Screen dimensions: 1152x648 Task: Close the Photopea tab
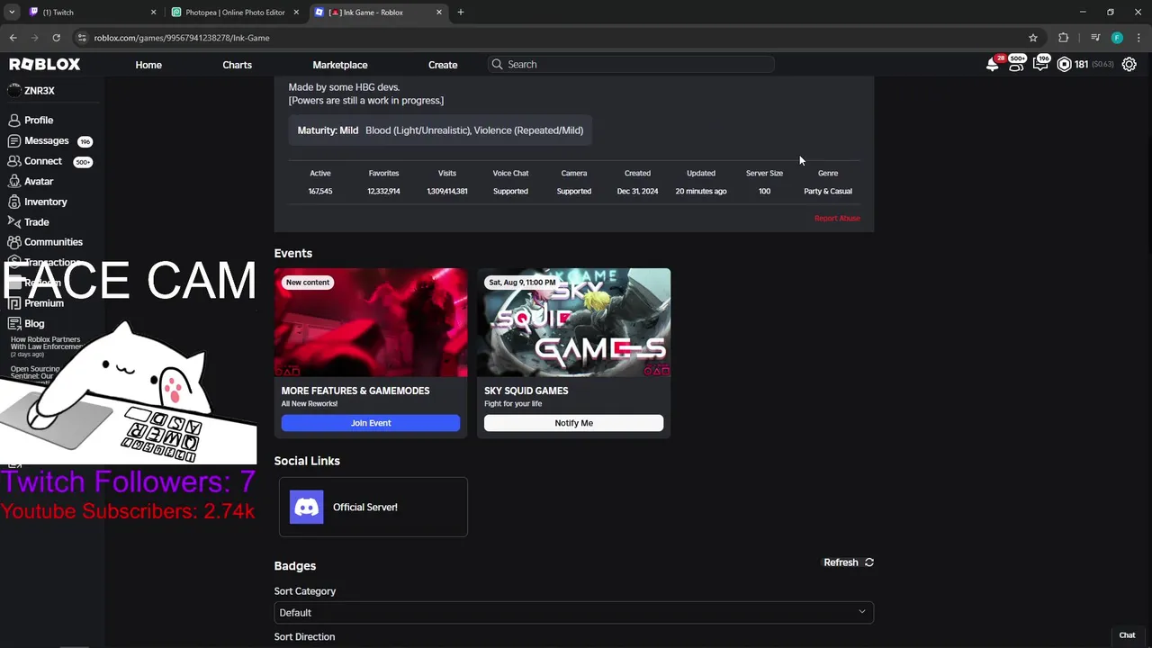tap(296, 13)
